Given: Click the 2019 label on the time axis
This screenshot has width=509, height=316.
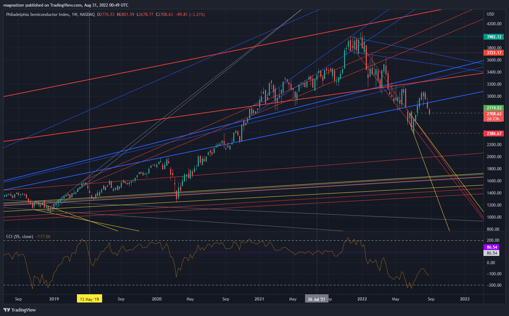Looking at the screenshot, I should pos(54,299).
